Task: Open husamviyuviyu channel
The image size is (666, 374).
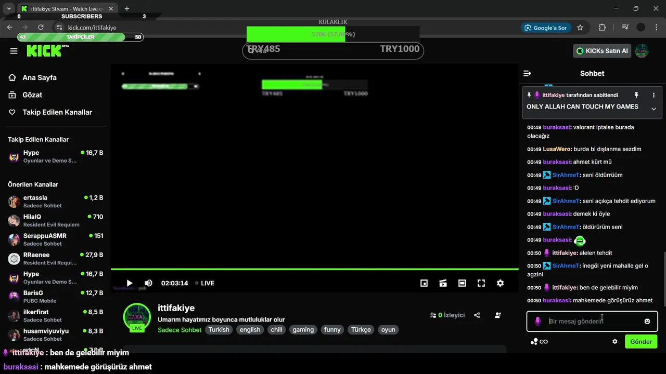Action: [x=55, y=335]
